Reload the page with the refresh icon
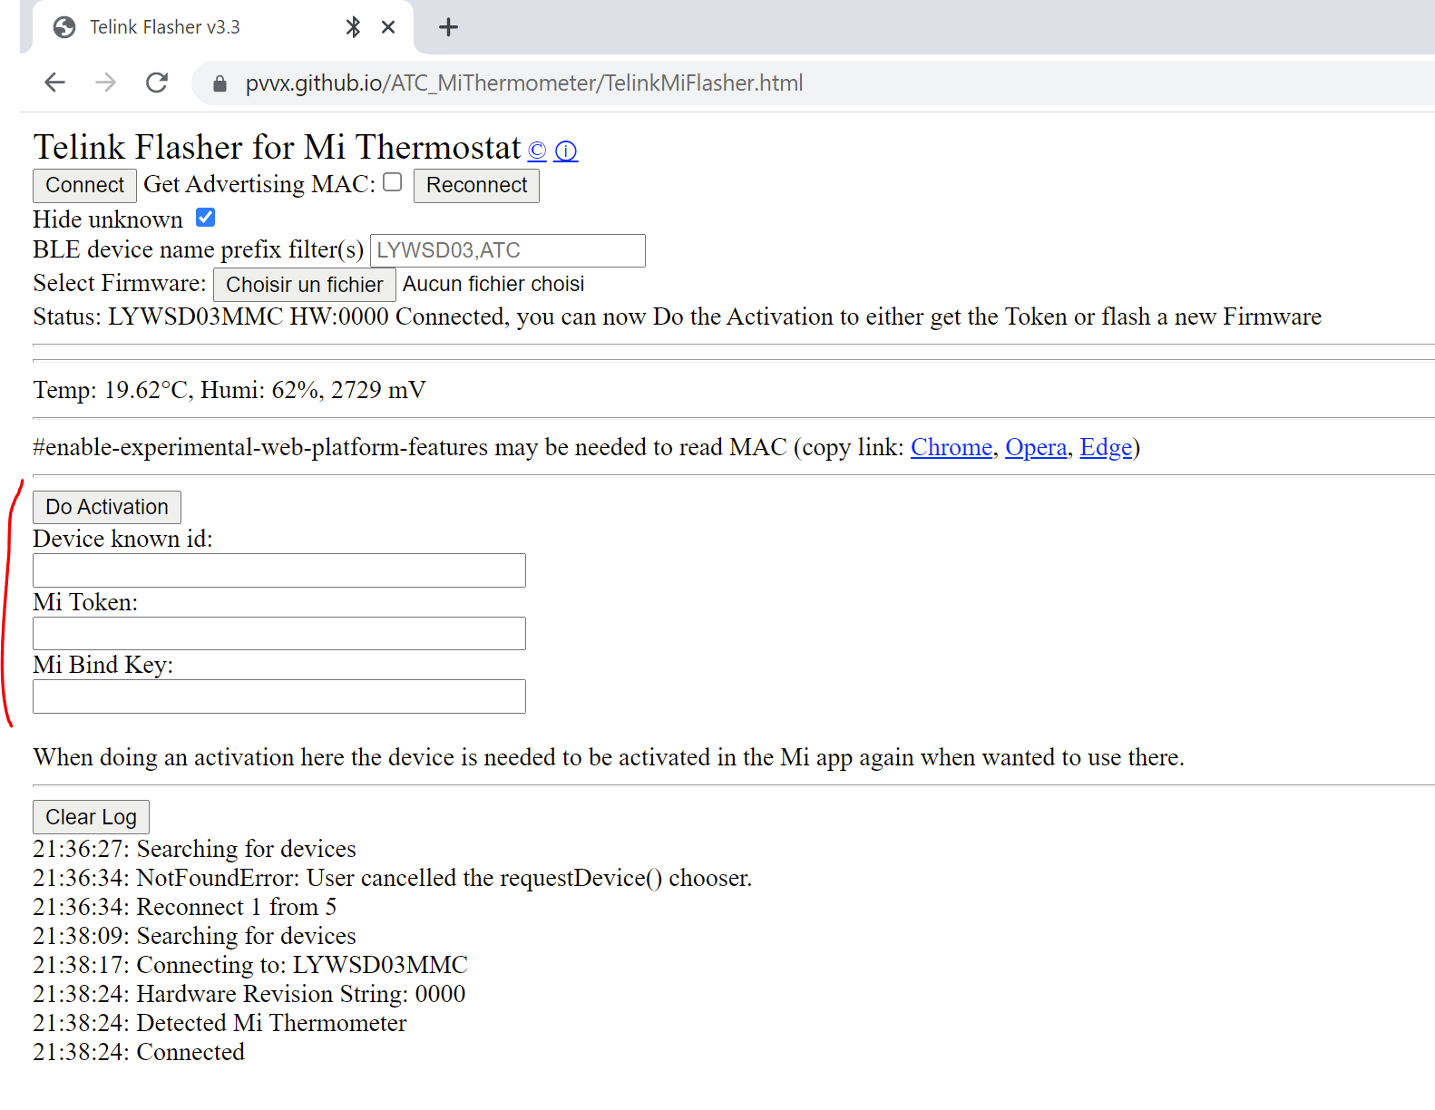The height and width of the screenshot is (1110, 1435). point(157,83)
